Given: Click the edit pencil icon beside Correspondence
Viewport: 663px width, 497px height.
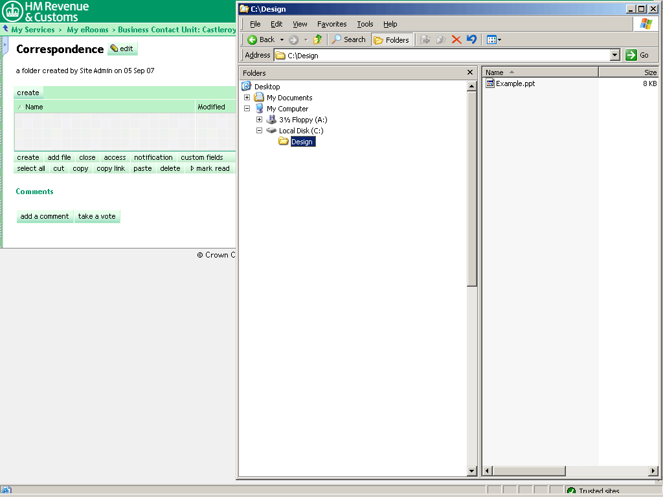Looking at the screenshot, I should 114,49.
